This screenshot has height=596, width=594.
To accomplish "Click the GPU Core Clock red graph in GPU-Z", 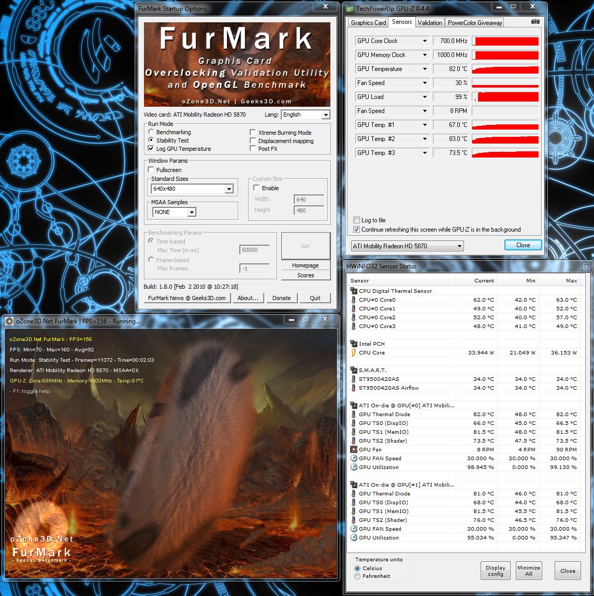I will point(505,40).
